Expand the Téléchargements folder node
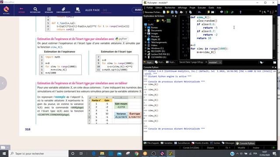The width and height of the screenshot is (280, 157). 146,42
